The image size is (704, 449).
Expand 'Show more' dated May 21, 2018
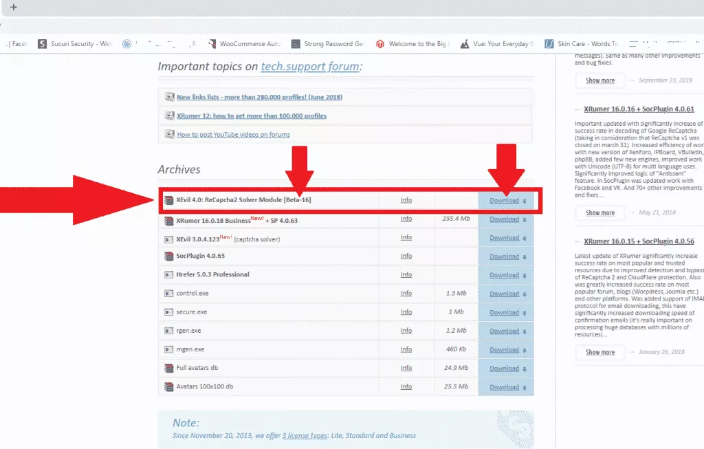(599, 212)
